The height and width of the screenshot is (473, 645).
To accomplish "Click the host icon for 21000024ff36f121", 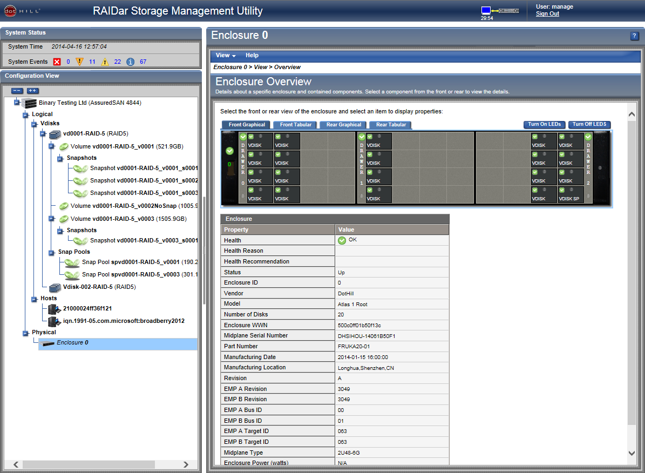I will click(55, 309).
